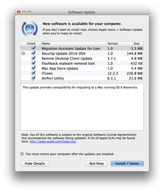Select the 'Security Update 2014-004' row name
Viewport: 164px width, 192px height.
coord(63,54)
